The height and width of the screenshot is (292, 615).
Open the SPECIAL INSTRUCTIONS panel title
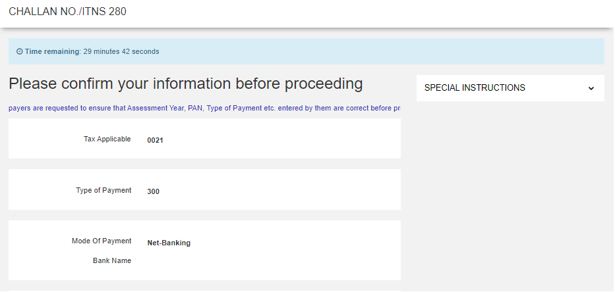pos(475,88)
